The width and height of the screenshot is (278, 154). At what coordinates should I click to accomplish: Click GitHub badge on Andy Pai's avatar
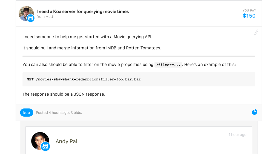pyautogui.click(x=45, y=146)
